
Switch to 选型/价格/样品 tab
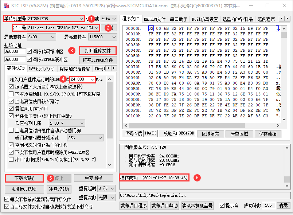[238, 19]
